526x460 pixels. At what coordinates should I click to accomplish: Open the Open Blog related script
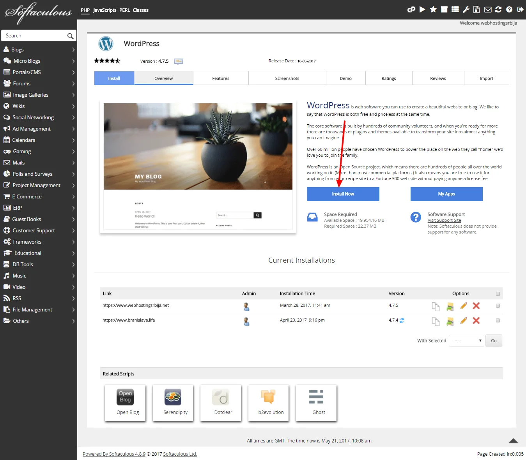pos(125,403)
